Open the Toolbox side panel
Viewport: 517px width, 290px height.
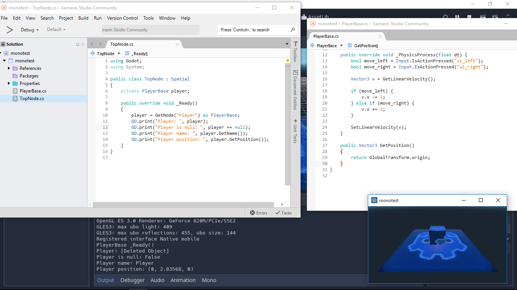(295, 55)
